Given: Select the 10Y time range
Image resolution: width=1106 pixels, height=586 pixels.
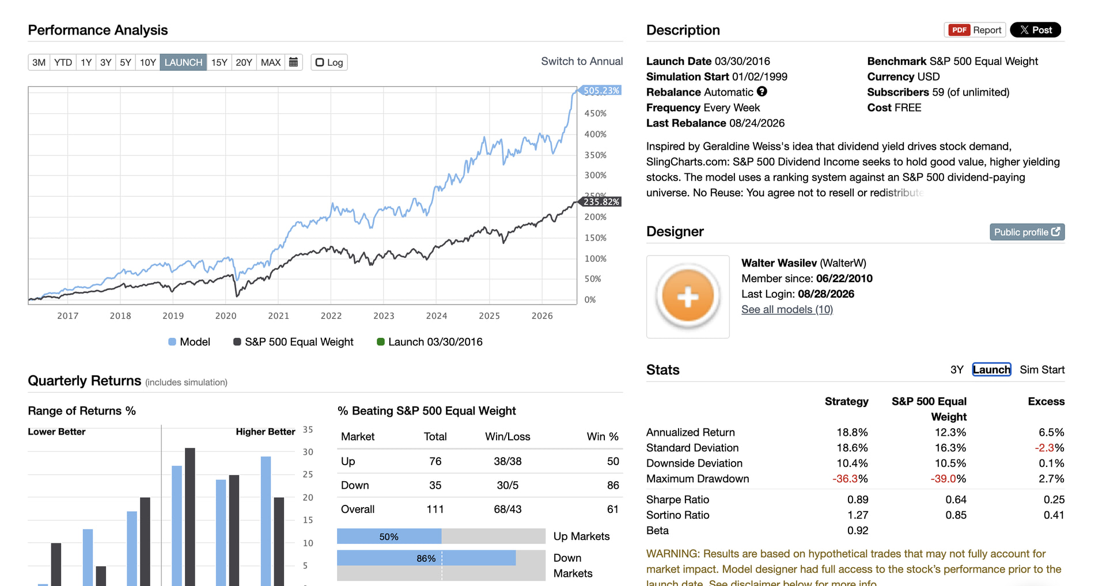Looking at the screenshot, I should (148, 62).
